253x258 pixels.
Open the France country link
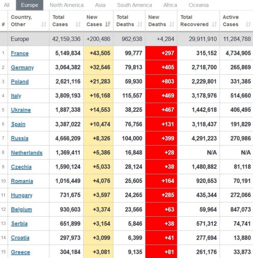[x=20, y=53]
